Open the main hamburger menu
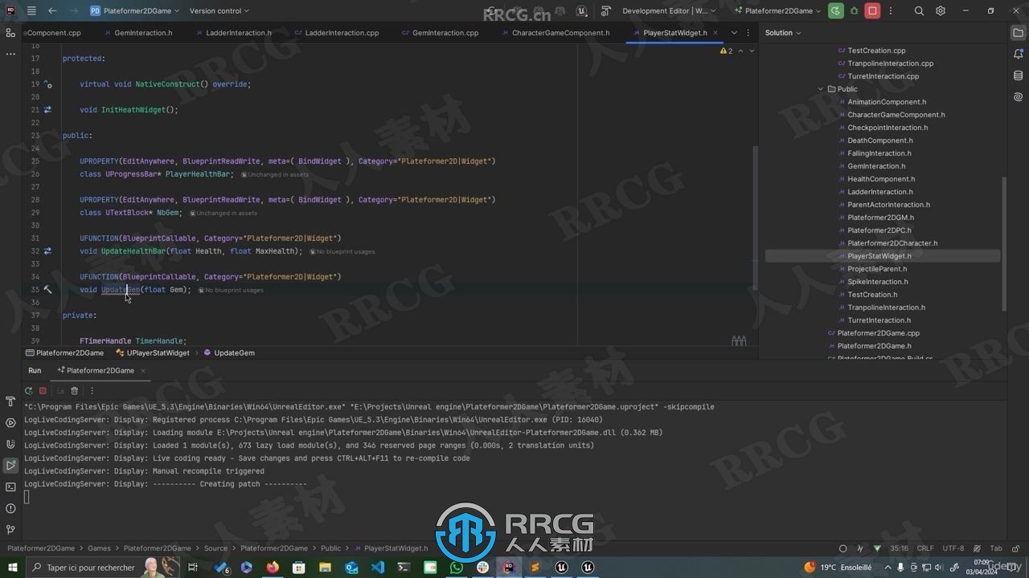The width and height of the screenshot is (1029, 578). coord(31,10)
